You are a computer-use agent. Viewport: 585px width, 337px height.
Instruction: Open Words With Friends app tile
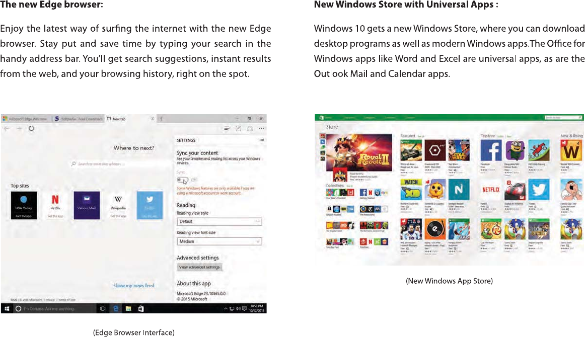[571, 150]
